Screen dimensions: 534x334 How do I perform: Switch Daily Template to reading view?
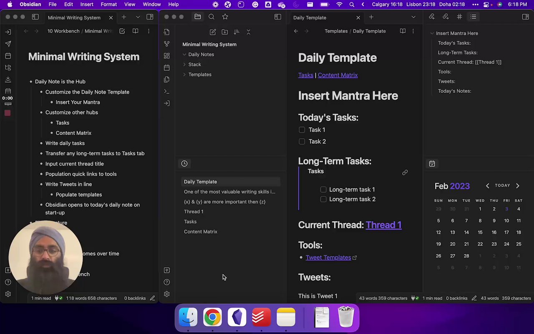(x=403, y=31)
